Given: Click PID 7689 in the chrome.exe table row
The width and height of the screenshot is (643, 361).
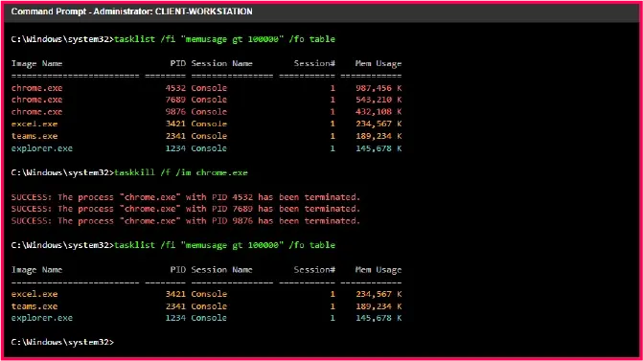Looking at the screenshot, I should (175, 100).
